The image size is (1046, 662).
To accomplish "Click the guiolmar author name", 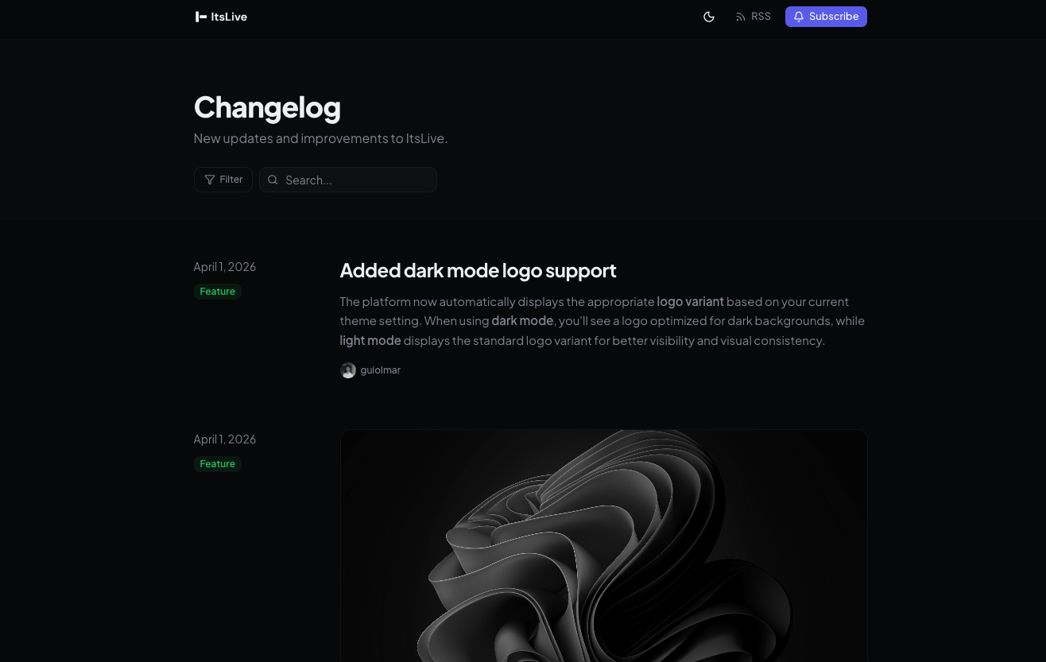I will [x=380, y=370].
